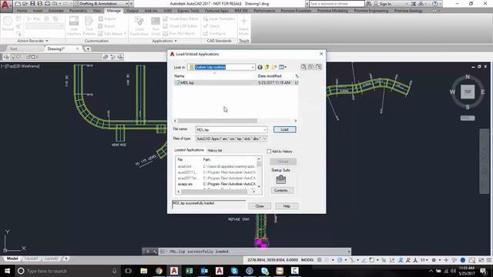This screenshot has width=493, height=277.
Task: Click the Sign In link
Action: tap(385, 4)
